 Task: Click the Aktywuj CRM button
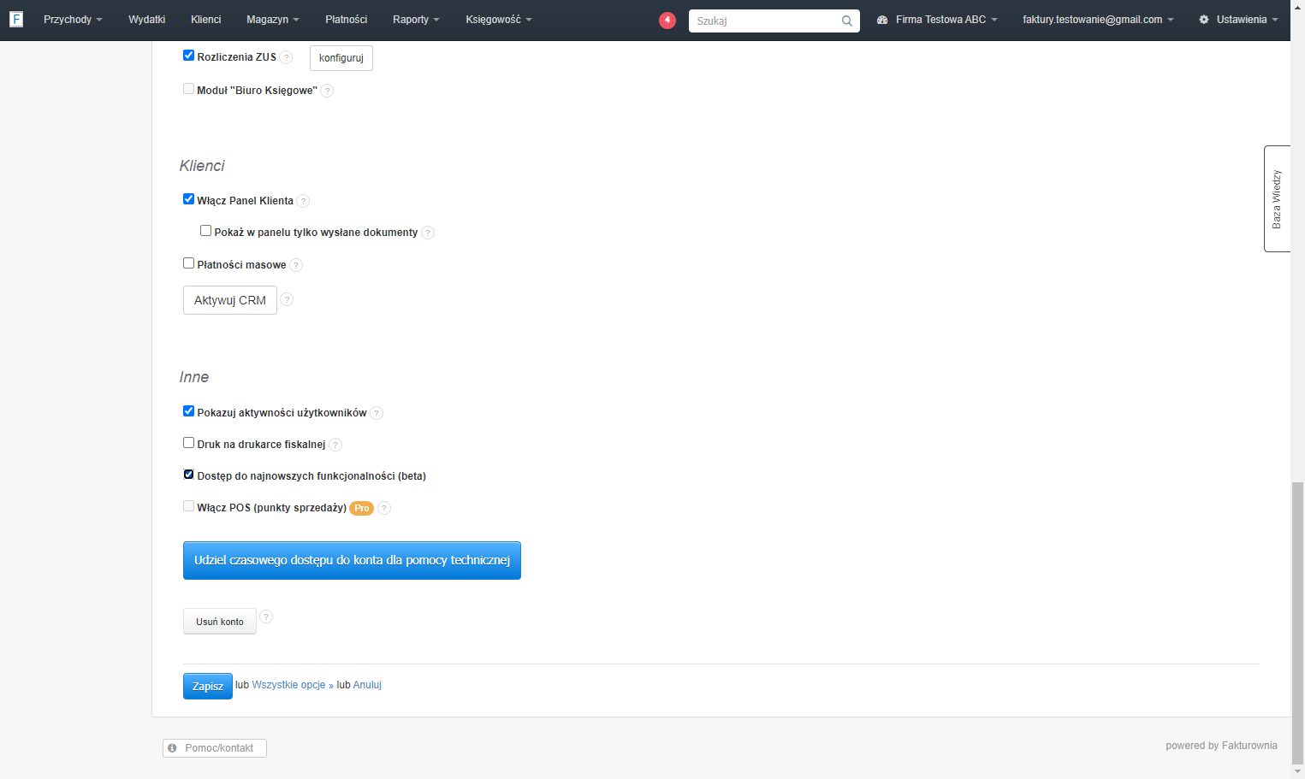(230, 300)
